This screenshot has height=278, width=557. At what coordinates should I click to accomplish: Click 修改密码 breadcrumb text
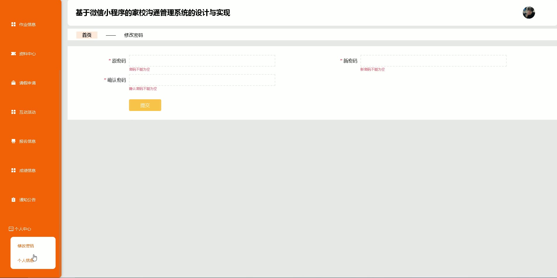coord(133,35)
